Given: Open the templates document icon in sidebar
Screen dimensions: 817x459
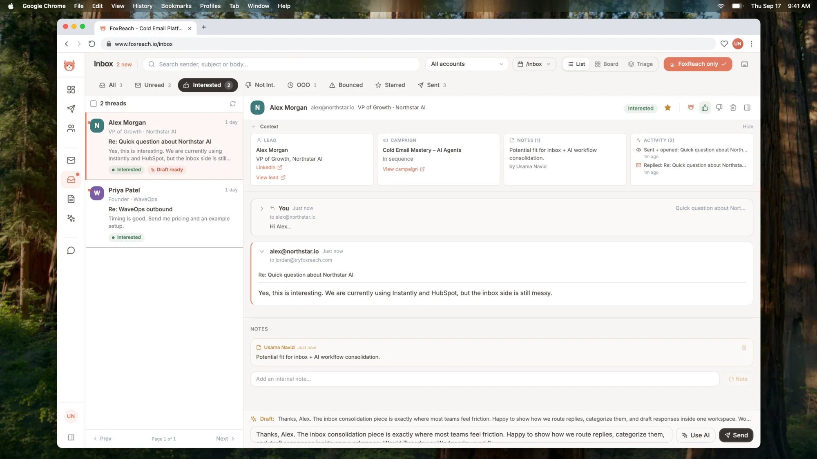Looking at the screenshot, I should coord(71,199).
